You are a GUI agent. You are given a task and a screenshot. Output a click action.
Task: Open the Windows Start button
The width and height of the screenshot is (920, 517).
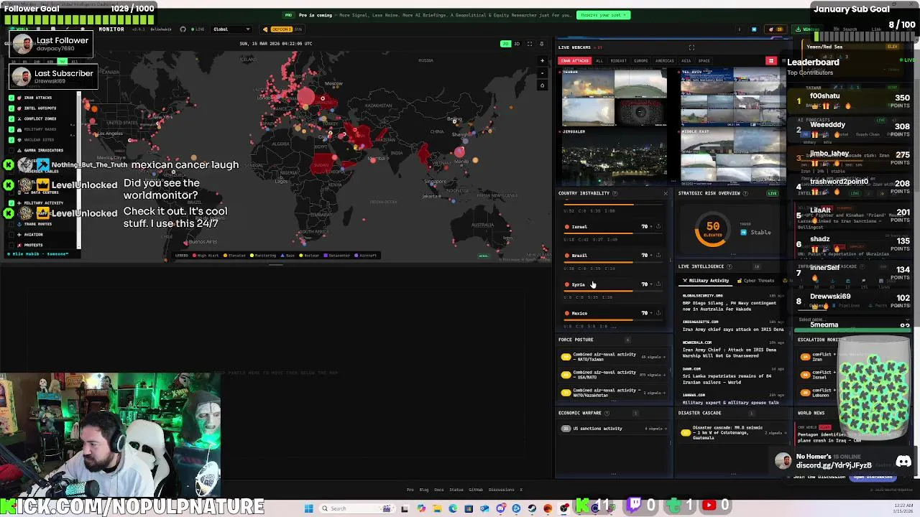308,508
